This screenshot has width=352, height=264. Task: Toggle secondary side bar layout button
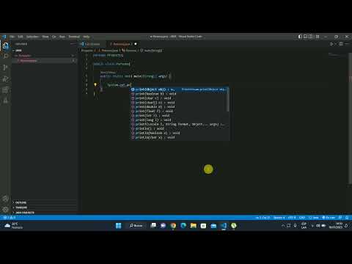310,37
